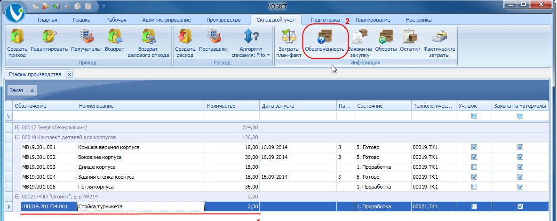Click the scissors Cut icon
This screenshot has height=221, width=557.
(x=67, y=6)
